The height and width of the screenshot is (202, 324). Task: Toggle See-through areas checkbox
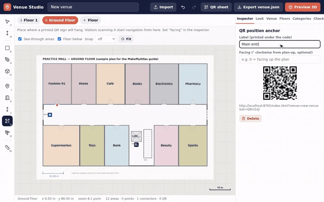(20, 39)
